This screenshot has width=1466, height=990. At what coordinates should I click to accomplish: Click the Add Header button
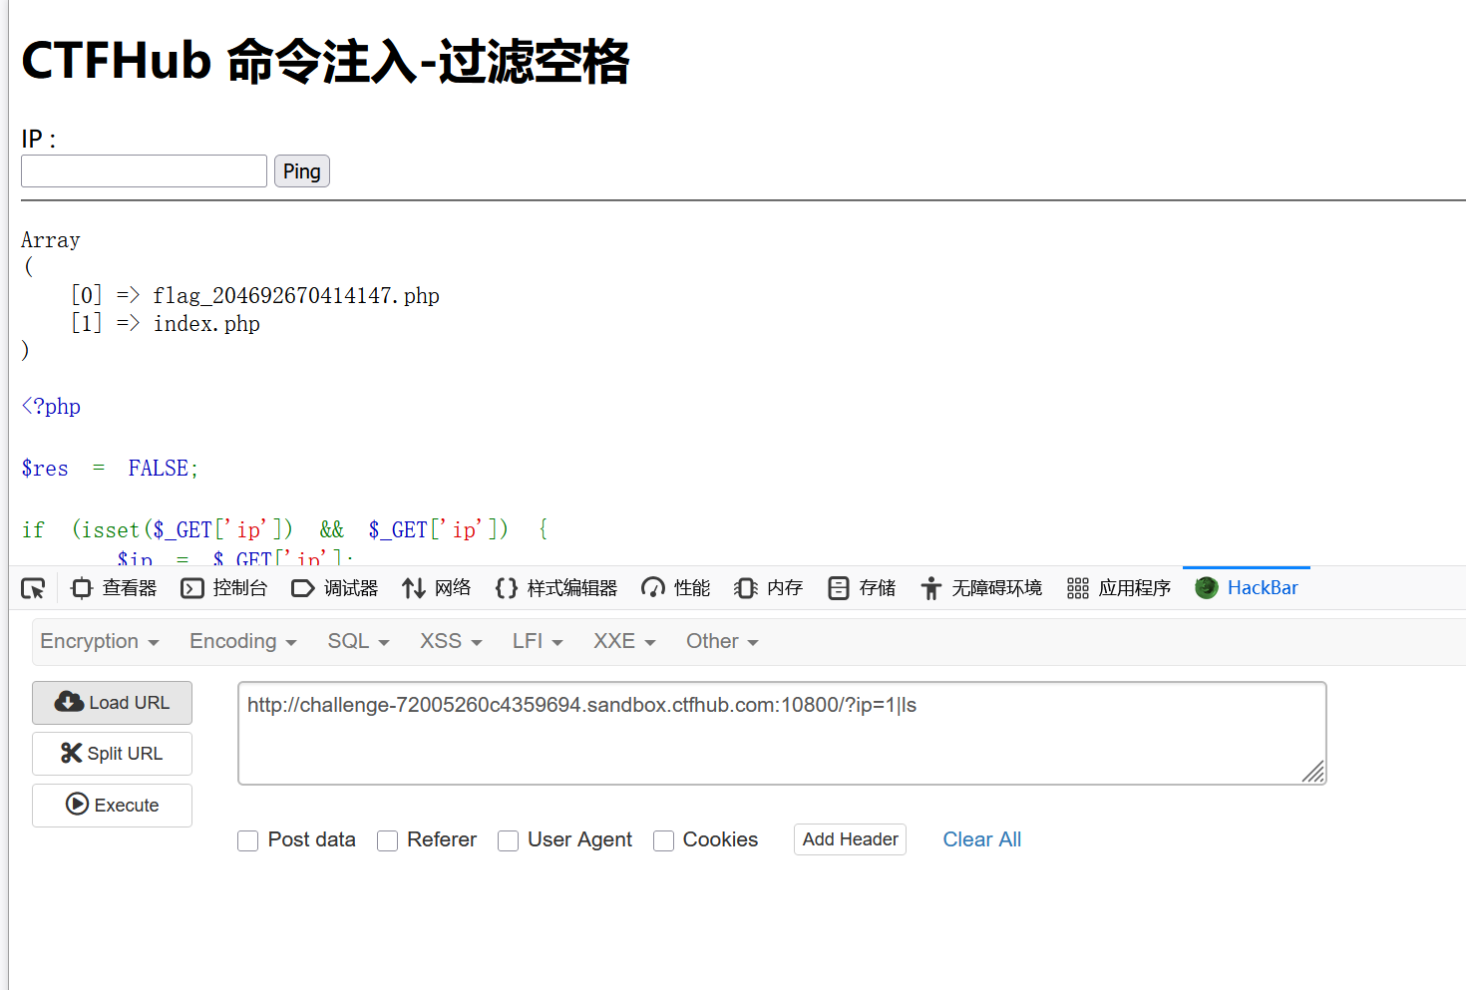[850, 839]
